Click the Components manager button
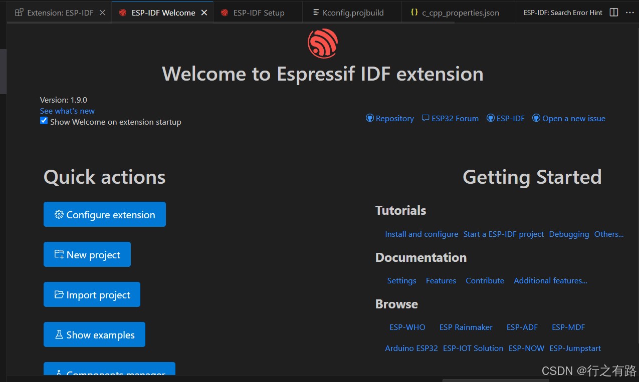The image size is (639, 382). pyautogui.click(x=109, y=369)
